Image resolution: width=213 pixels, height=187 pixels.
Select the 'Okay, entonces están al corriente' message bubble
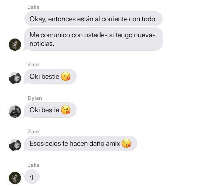[93, 19]
